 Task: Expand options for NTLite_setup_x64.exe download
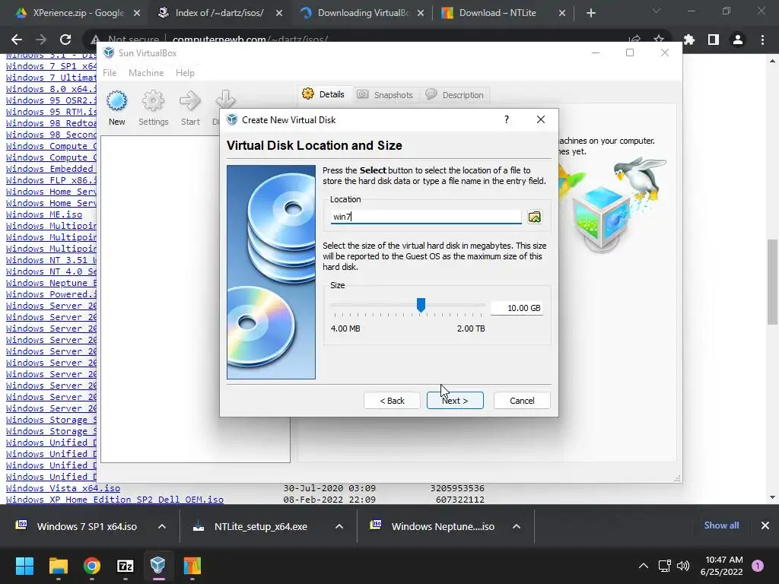339,526
